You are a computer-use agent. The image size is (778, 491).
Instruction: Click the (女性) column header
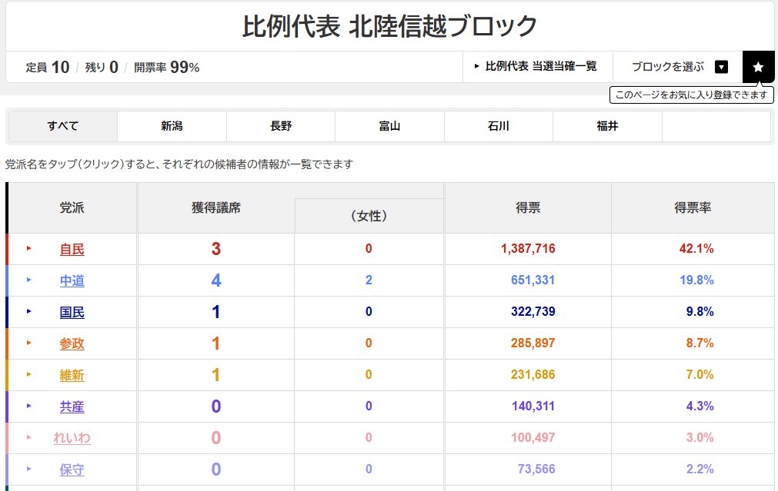369,216
